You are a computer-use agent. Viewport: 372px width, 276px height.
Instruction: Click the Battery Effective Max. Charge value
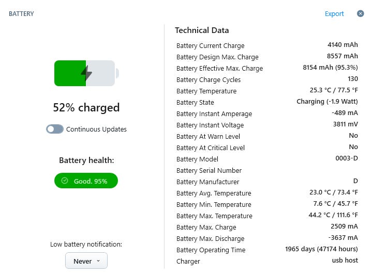pyautogui.click(x=330, y=68)
